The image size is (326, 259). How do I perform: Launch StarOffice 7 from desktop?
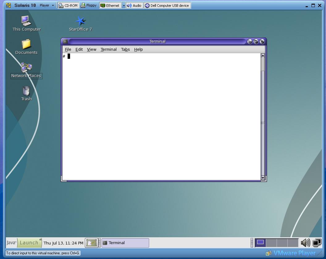[x=81, y=24]
